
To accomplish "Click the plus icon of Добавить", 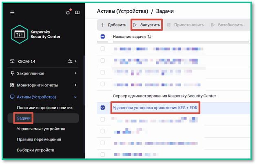I will click(x=103, y=25).
